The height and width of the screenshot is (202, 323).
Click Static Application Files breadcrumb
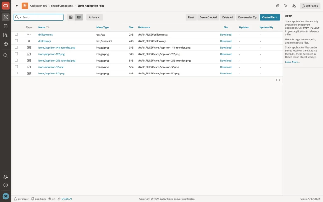coord(91,6)
